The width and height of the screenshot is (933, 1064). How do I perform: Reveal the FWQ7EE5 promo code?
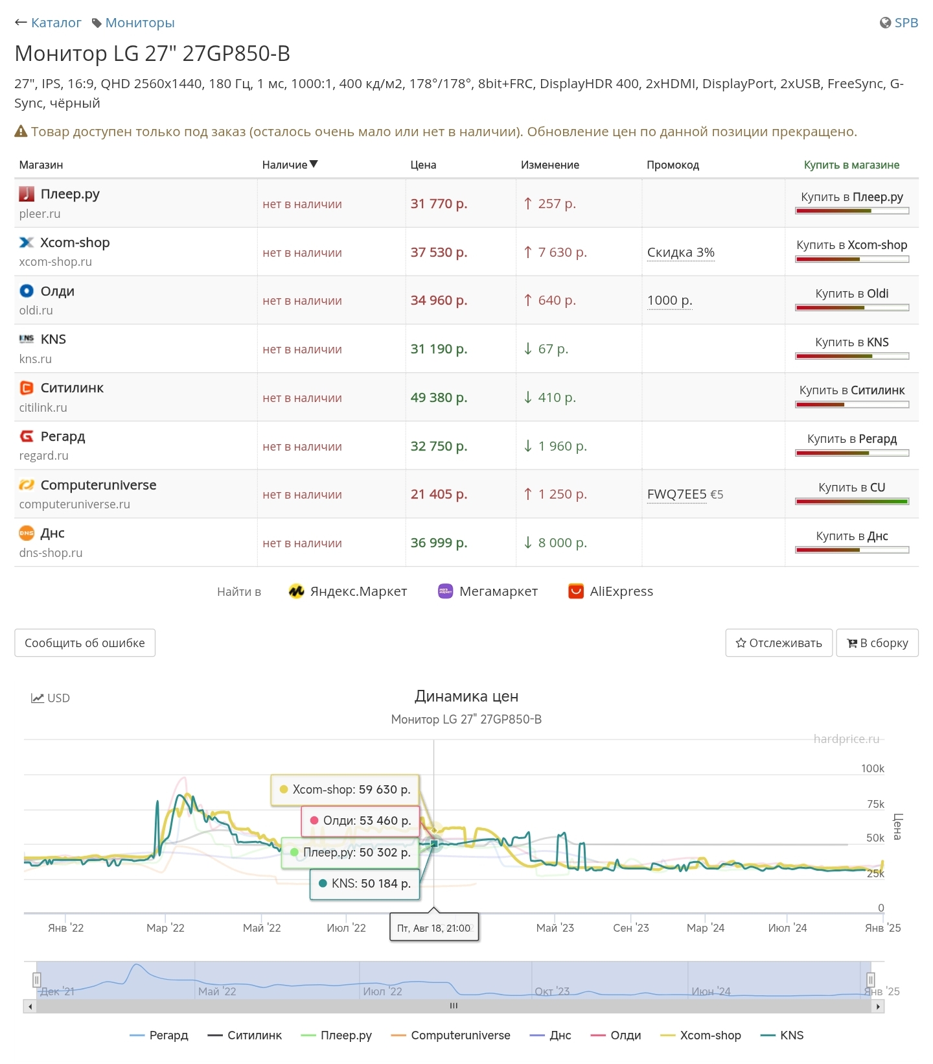[x=677, y=494]
